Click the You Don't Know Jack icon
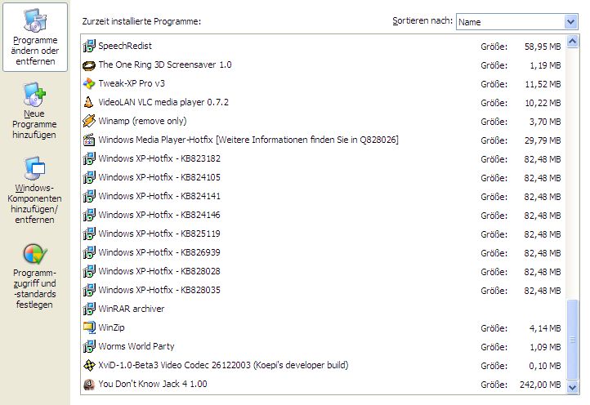Screen dimensions: 590x405 (89, 385)
